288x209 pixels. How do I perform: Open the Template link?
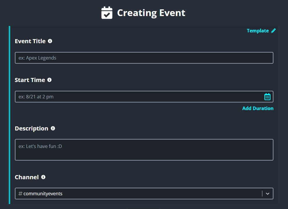(x=258, y=31)
